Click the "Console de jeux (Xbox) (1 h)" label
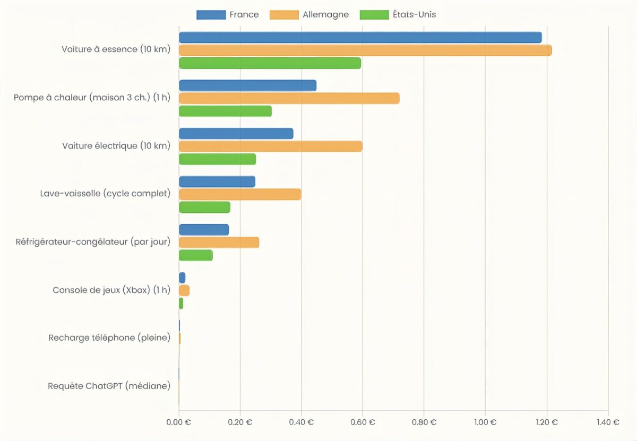This screenshot has width=637, height=441. (x=111, y=290)
